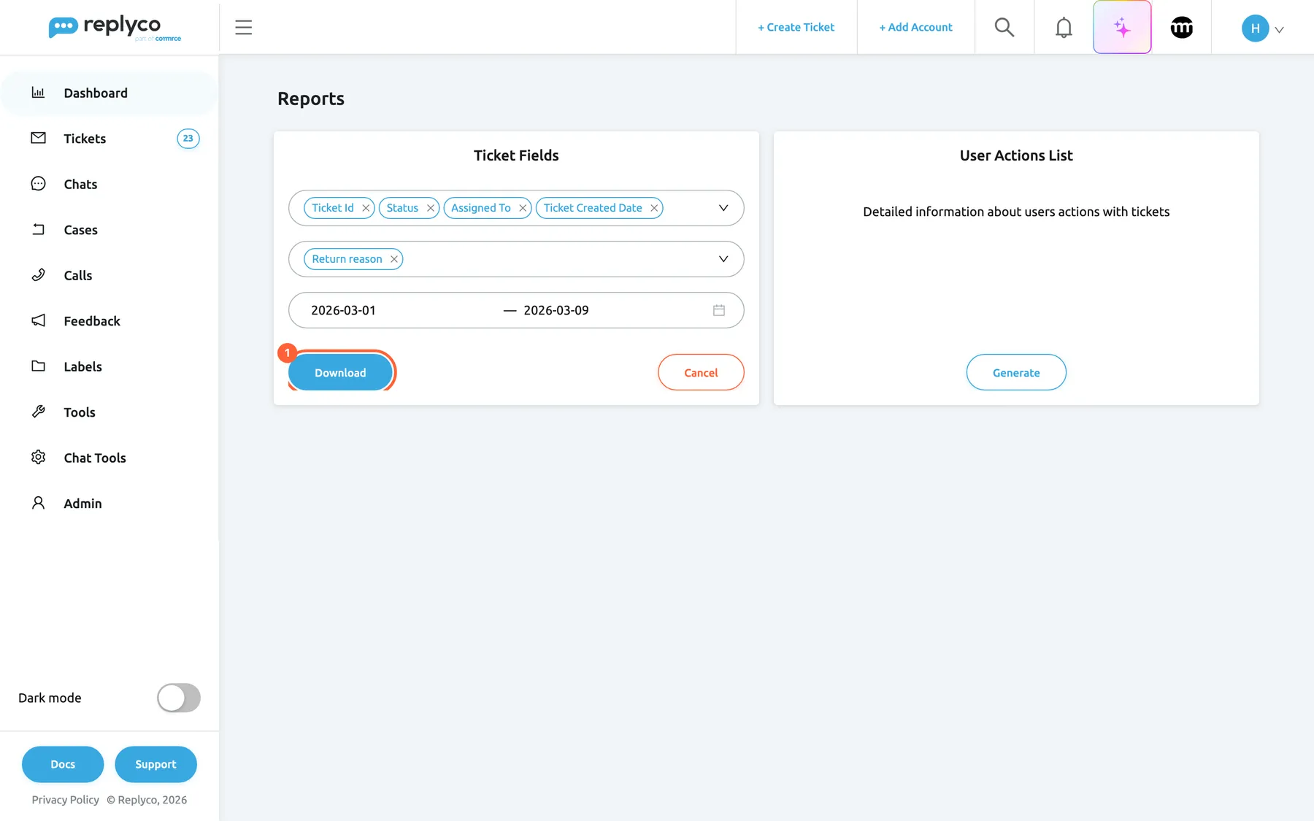Open the hamburger menu icon
This screenshot has height=821, width=1314.
243,28
